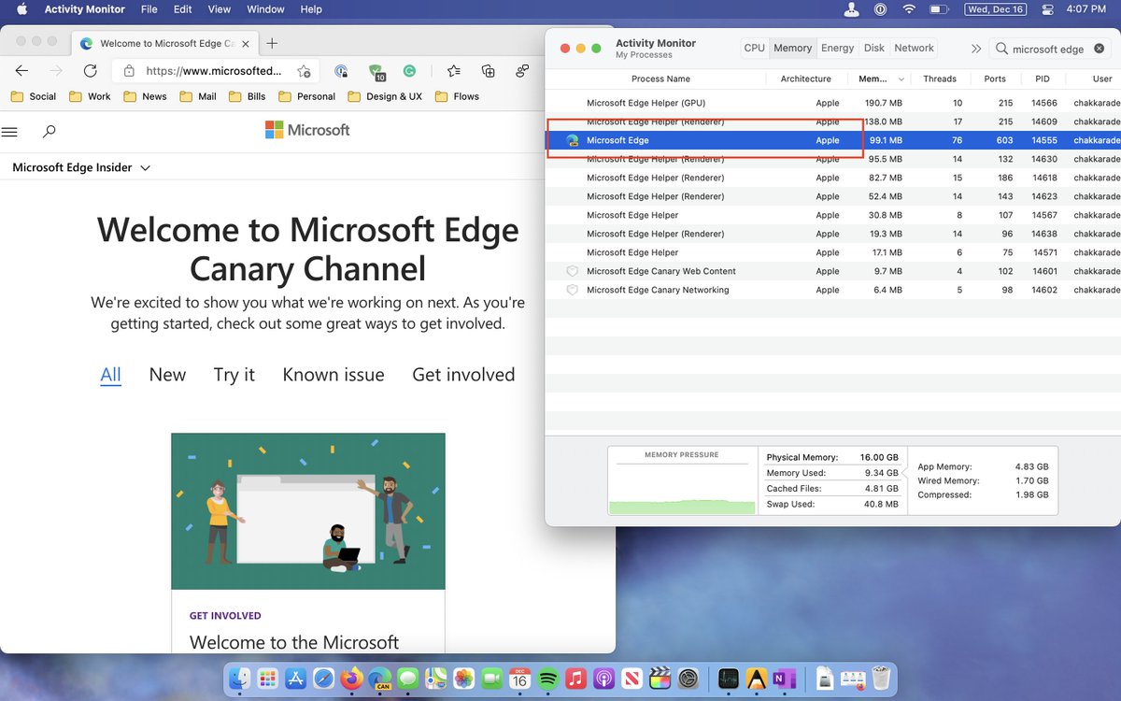
Task: Click the Edge address bar URL
Action: click(213, 71)
